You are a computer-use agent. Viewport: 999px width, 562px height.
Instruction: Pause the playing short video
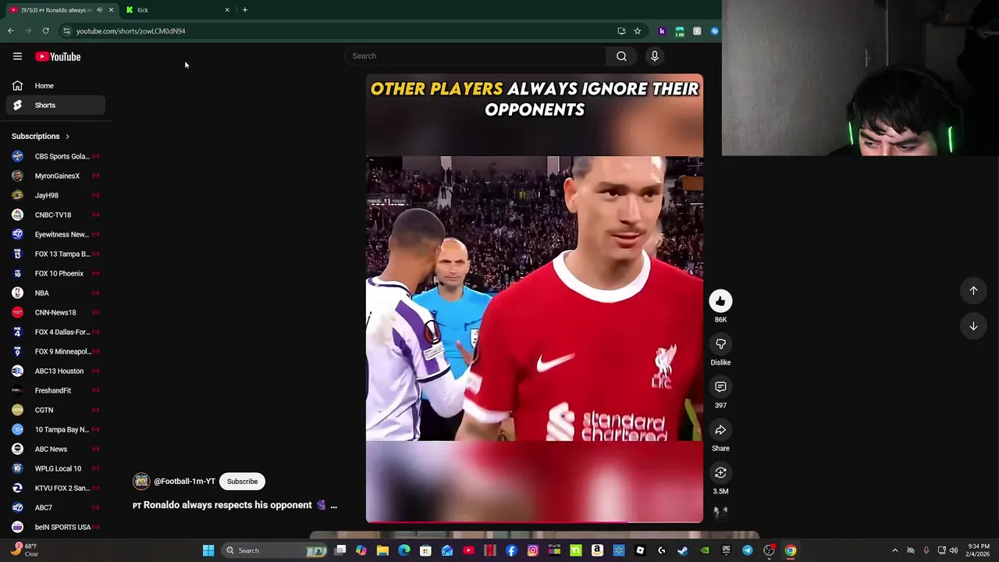coord(535,298)
